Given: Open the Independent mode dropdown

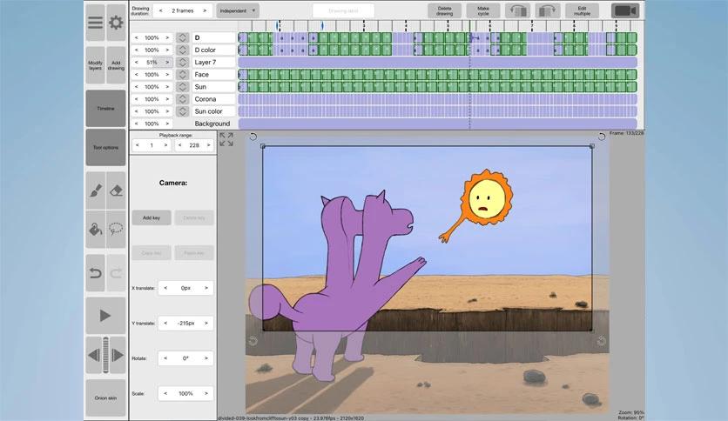Looking at the screenshot, I should 238,10.
